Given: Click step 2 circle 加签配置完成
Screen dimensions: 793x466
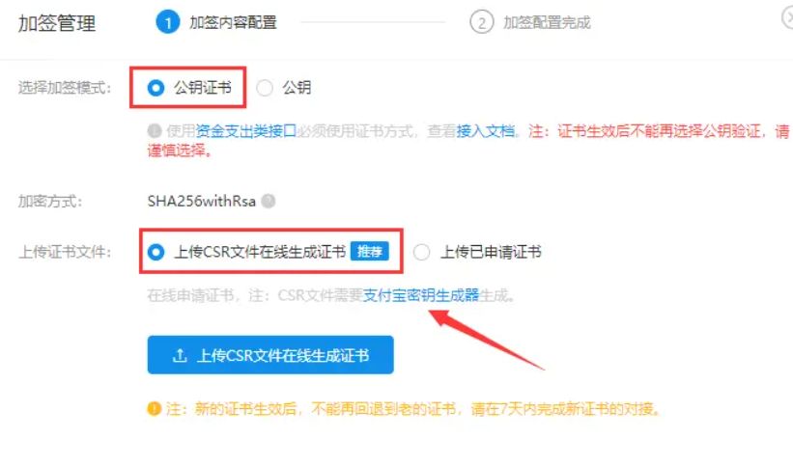Looking at the screenshot, I should 481,22.
